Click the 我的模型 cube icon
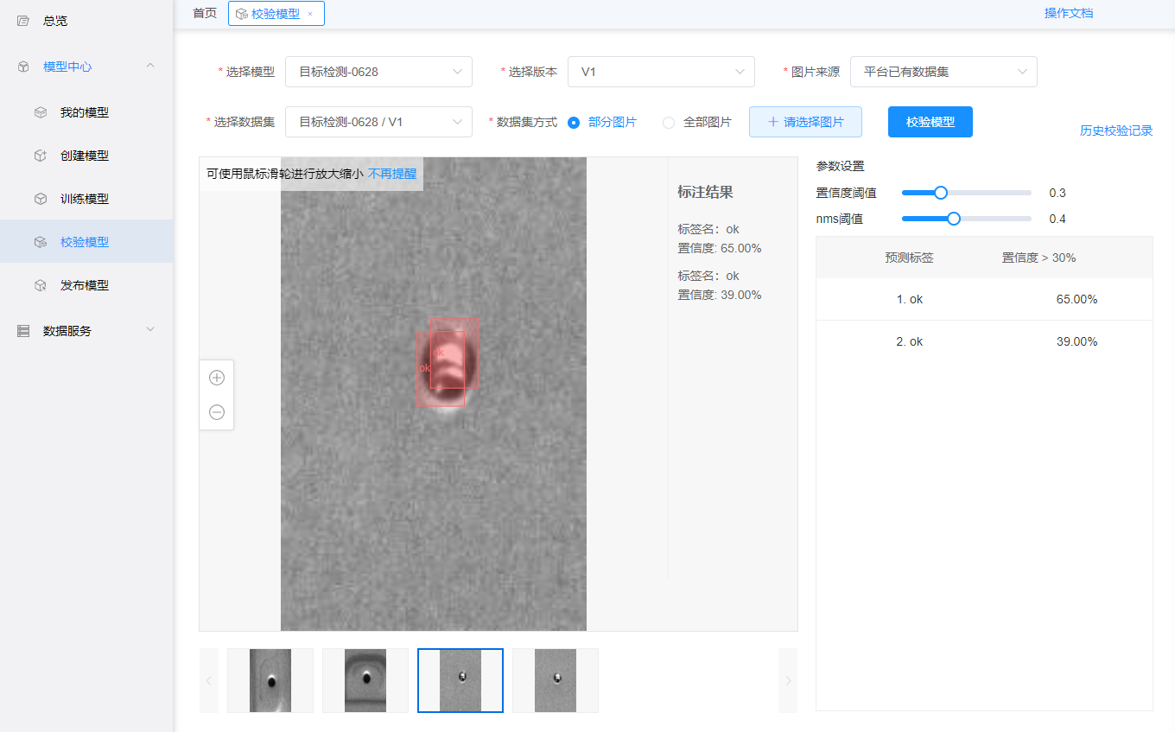 click(41, 112)
